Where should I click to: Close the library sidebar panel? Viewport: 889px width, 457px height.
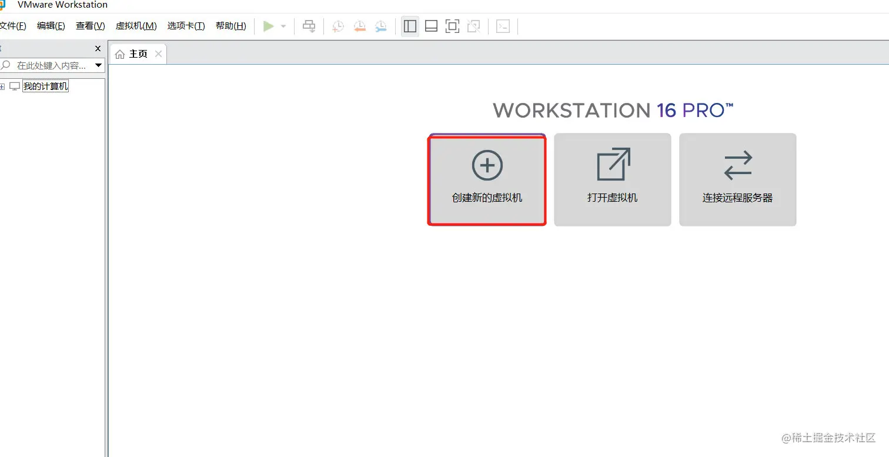click(98, 49)
